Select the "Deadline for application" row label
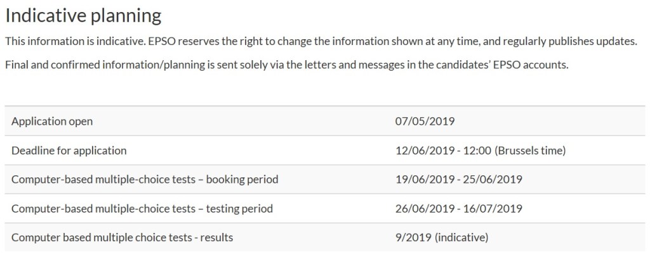Viewport: 650px width, 257px height. [x=69, y=150]
